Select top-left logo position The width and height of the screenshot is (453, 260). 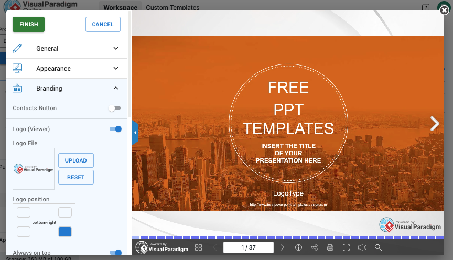[24, 212]
